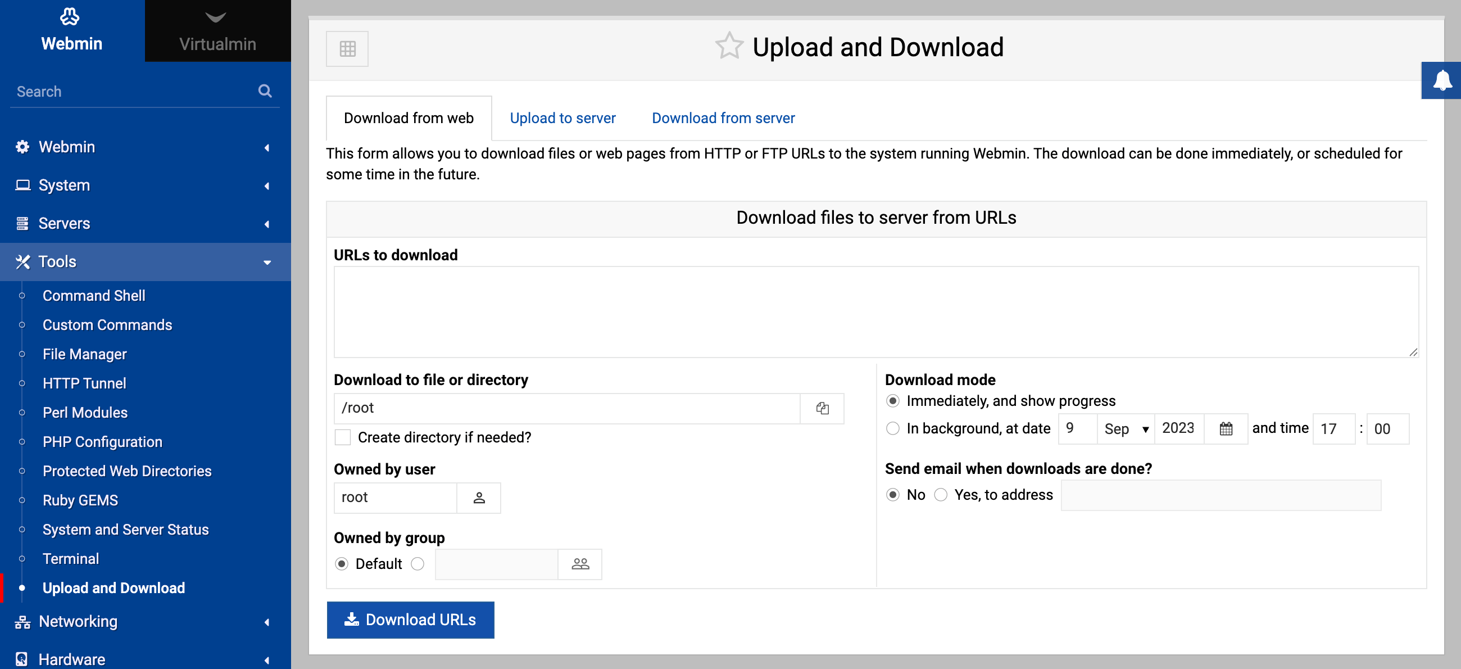Open the month dropdown showing Sep
Image resolution: width=1461 pixels, height=669 pixels.
1125,428
